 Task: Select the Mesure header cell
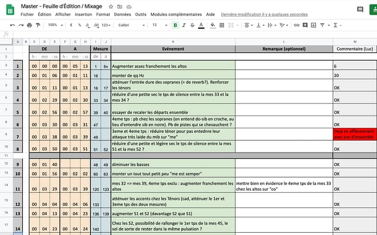pyautogui.click(x=100, y=49)
